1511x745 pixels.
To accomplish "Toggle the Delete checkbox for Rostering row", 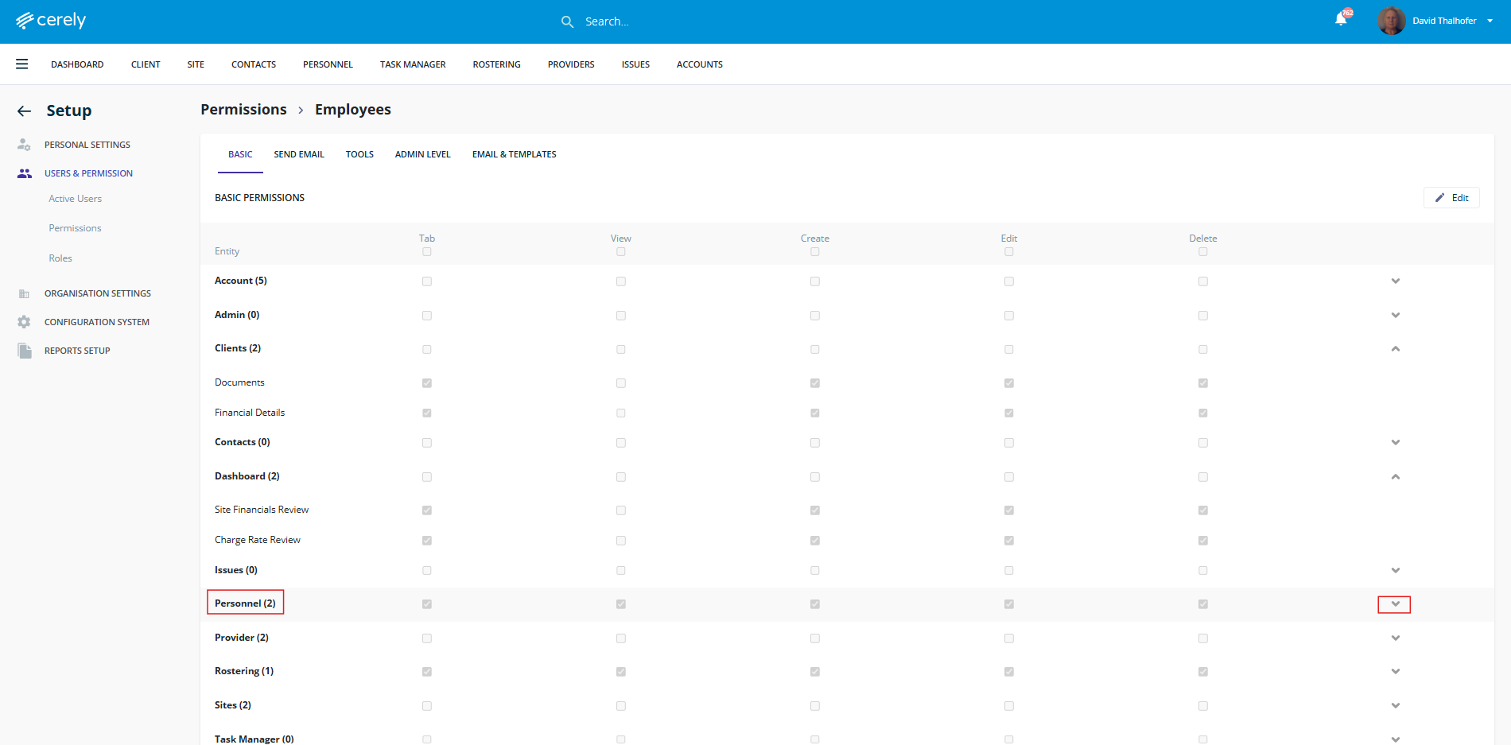I will (x=1203, y=672).
